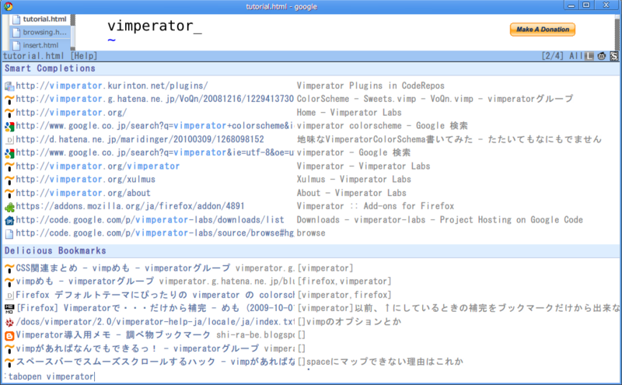Click puzzle favicon of addons.mozilla.org row
622x385 pixels.
tap(9, 207)
